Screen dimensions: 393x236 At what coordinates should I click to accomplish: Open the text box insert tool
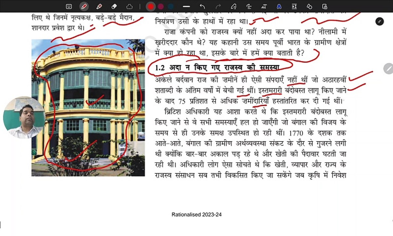[294, 6]
